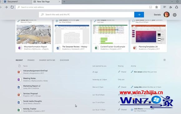
Task: Switch to grid view layout icon
Action: click(x=164, y=60)
